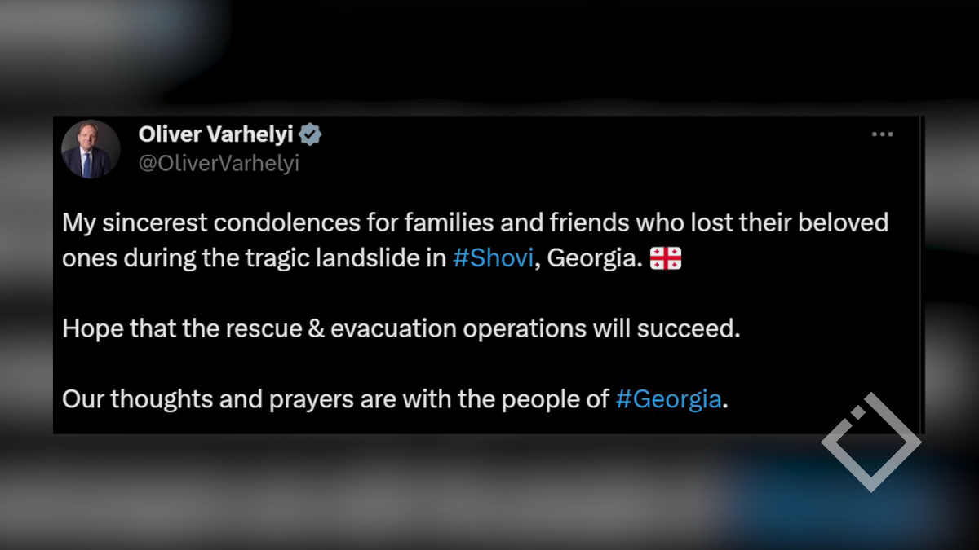Click the word 'beloved' ending the first line
979x550 pixels.
[x=844, y=222]
